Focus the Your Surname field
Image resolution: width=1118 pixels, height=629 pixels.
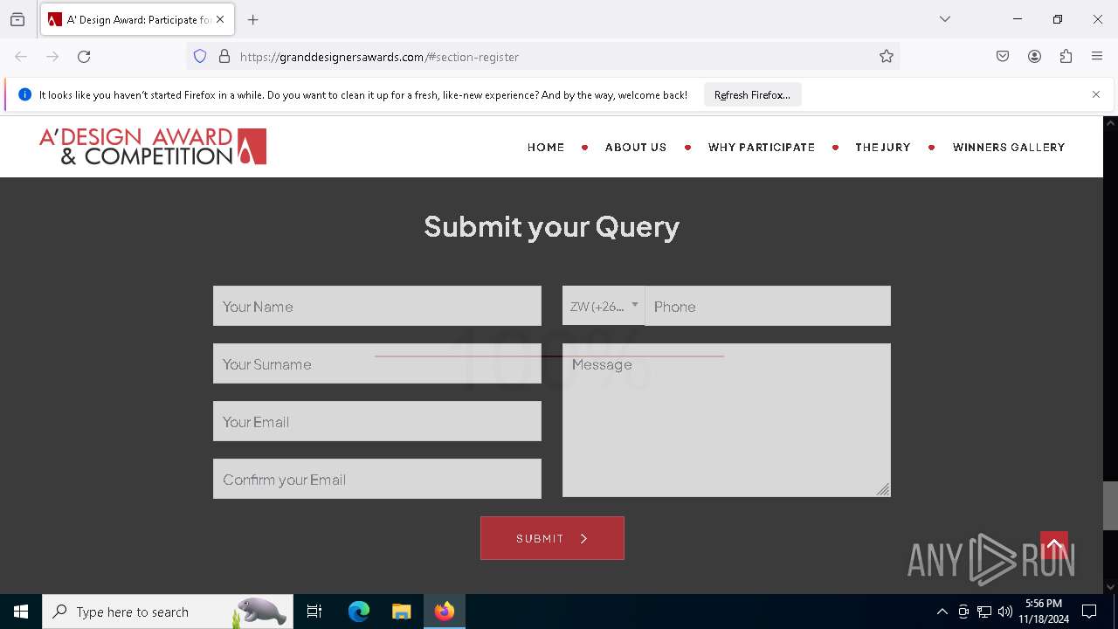[377, 363]
